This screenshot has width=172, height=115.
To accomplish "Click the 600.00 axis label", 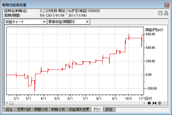I will click(150, 34).
